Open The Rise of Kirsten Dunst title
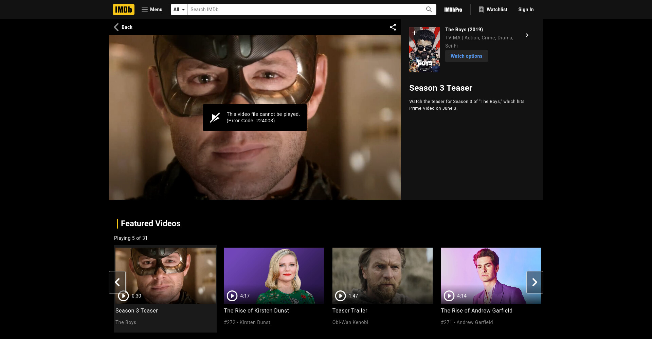Screen dimensions: 652x339 (x=256, y=310)
